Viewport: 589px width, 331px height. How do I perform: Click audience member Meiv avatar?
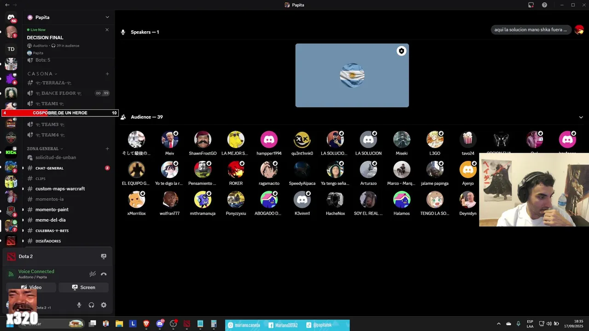170,139
